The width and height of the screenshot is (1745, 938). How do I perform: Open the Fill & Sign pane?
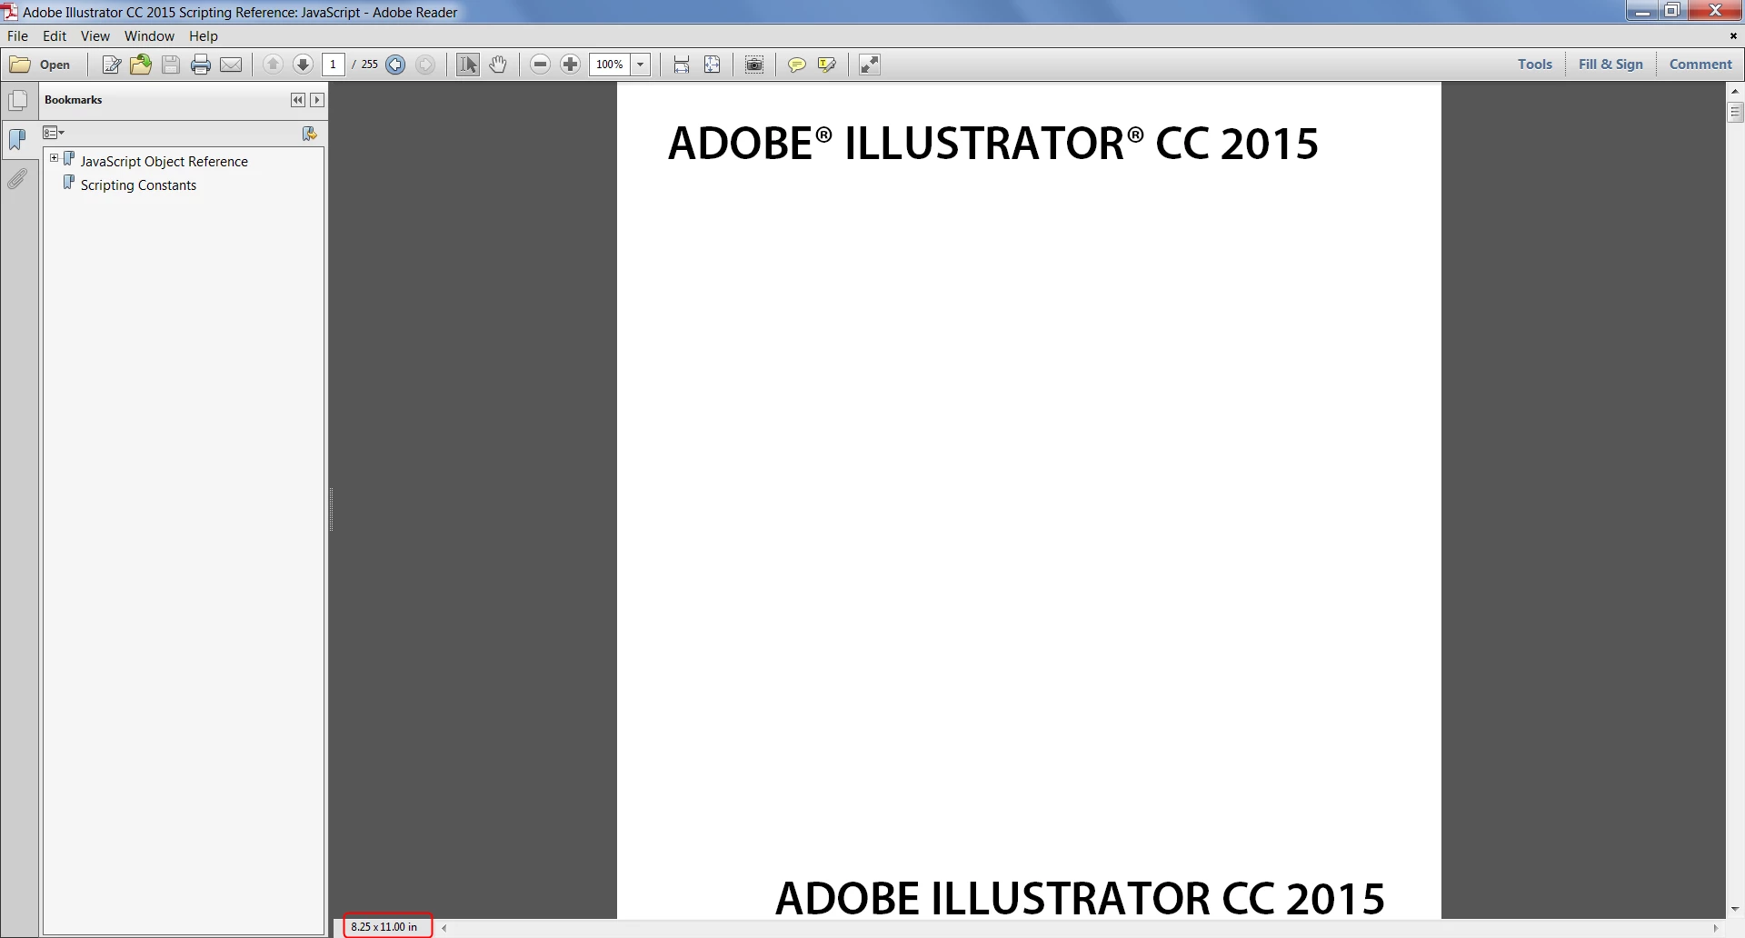click(x=1610, y=65)
